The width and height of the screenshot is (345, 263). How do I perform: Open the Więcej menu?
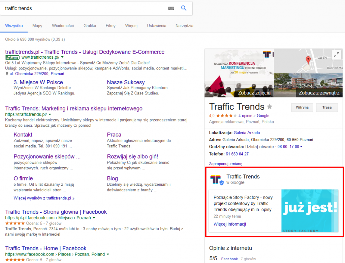(x=131, y=26)
